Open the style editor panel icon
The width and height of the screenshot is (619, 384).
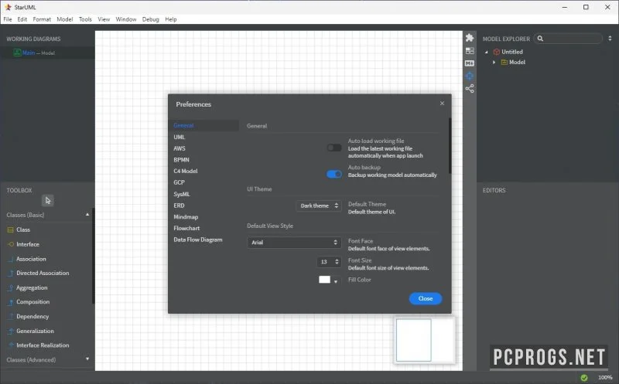470,51
